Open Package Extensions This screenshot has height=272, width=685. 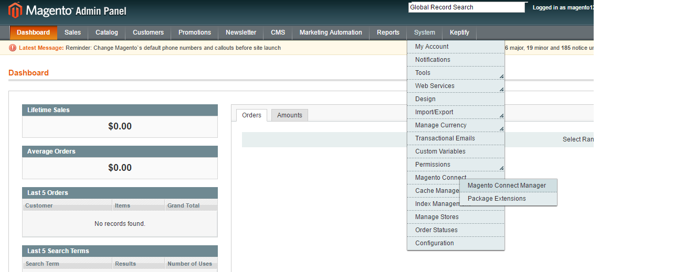[508, 199]
